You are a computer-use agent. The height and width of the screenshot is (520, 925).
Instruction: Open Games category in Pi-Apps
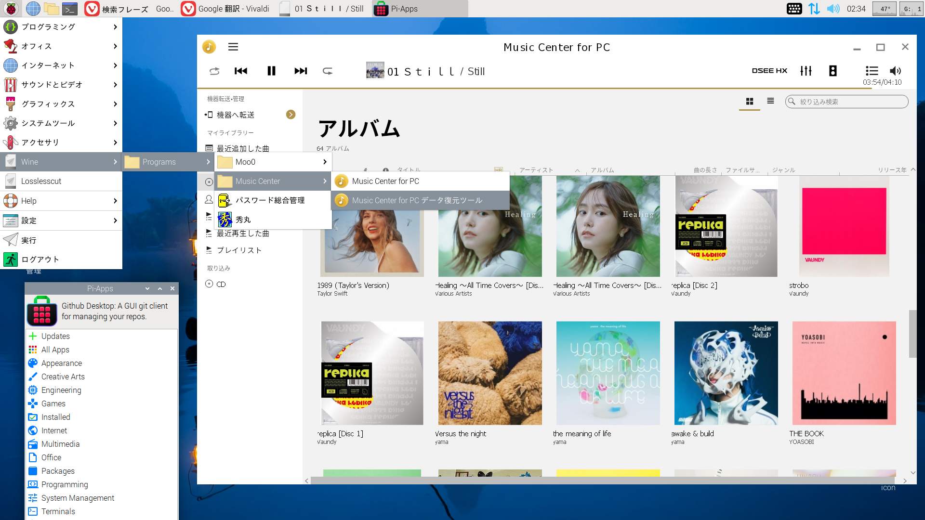[x=101, y=403]
